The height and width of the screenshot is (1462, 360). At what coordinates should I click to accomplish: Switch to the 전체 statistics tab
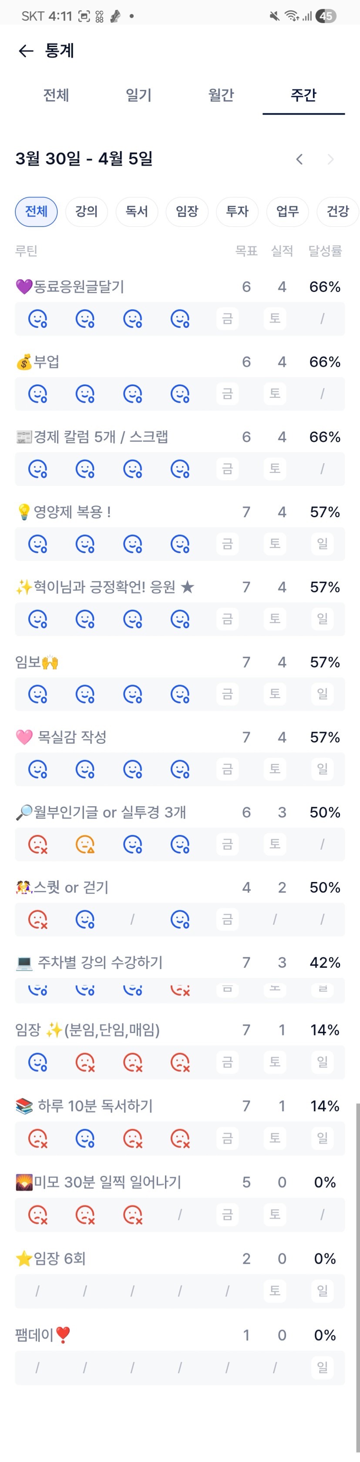pyautogui.click(x=56, y=95)
